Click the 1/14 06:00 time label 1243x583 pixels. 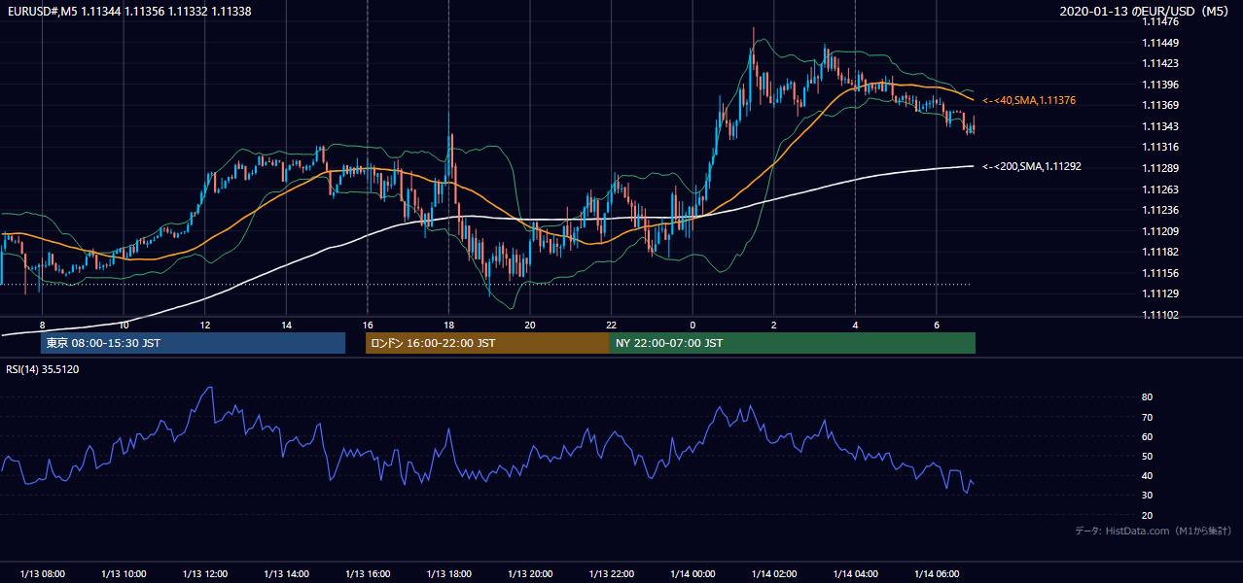click(x=937, y=574)
